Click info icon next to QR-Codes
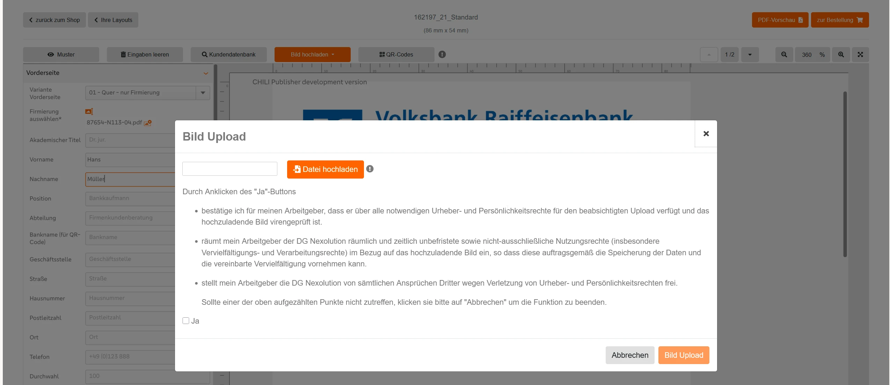The height and width of the screenshot is (385, 890). click(442, 54)
